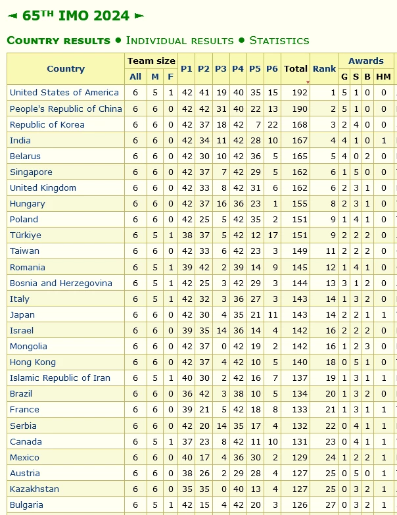Open Kazakhstan country results
The image size is (397, 515).
click(34, 489)
